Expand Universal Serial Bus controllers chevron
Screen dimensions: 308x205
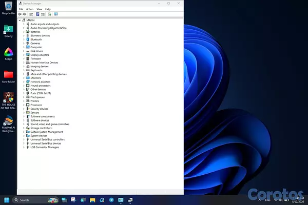point(24,139)
